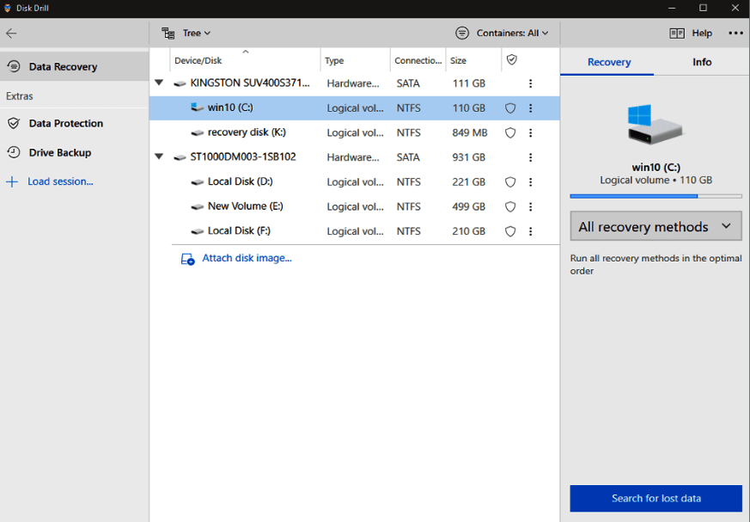This screenshot has height=522, width=750.
Task: Click the Drive Backup clock icon
Action: tap(14, 152)
